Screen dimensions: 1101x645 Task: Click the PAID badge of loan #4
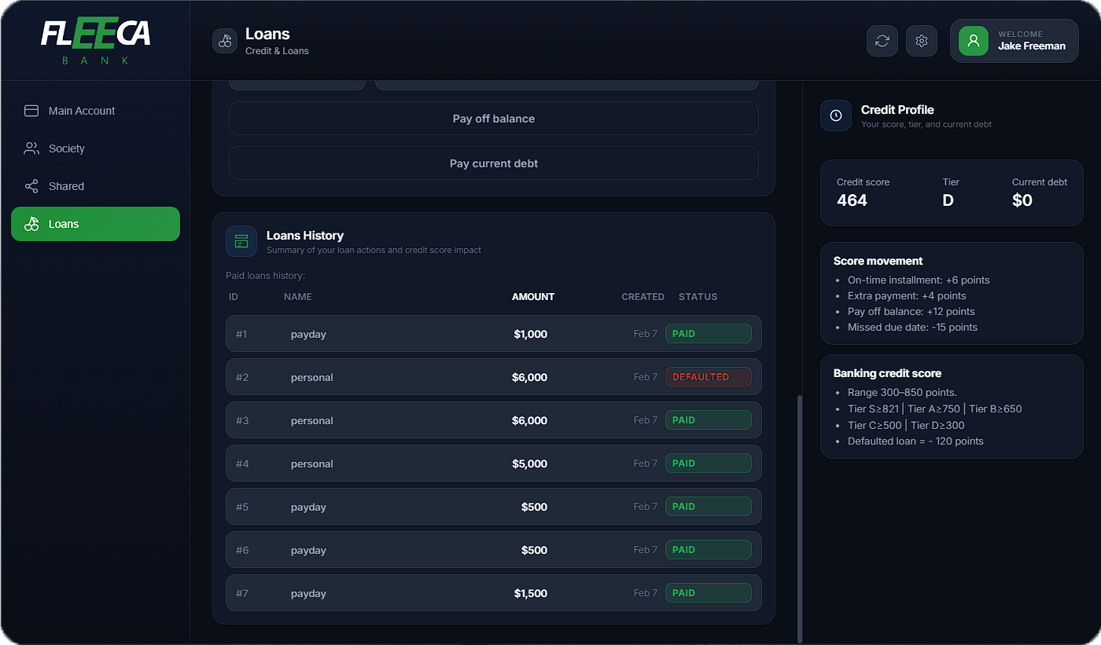[x=709, y=464]
